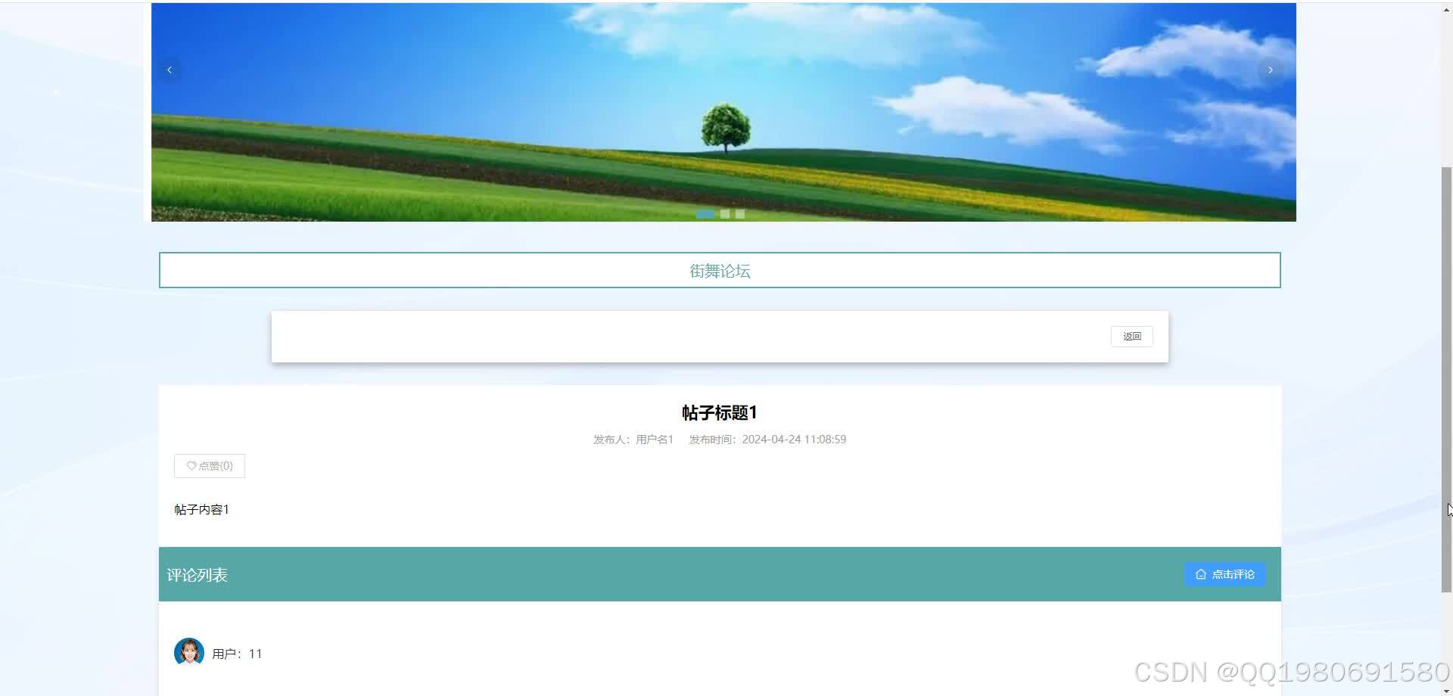Select the second carousel indicator dot
This screenshot has height=696, width=1453.
click(x=724, y=214)
